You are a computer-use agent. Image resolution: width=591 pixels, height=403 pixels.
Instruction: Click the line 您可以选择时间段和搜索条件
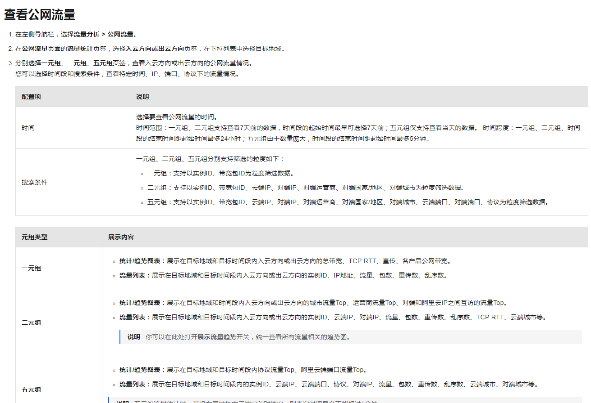pos(128,74)
